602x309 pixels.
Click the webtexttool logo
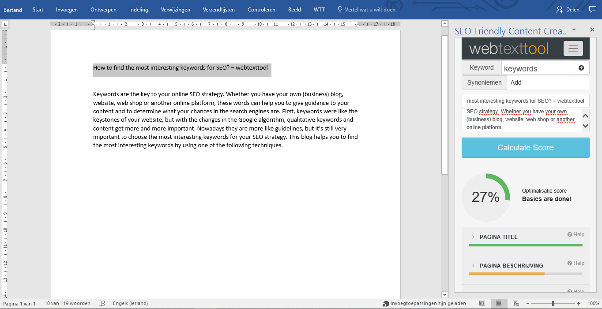[508, 48]
